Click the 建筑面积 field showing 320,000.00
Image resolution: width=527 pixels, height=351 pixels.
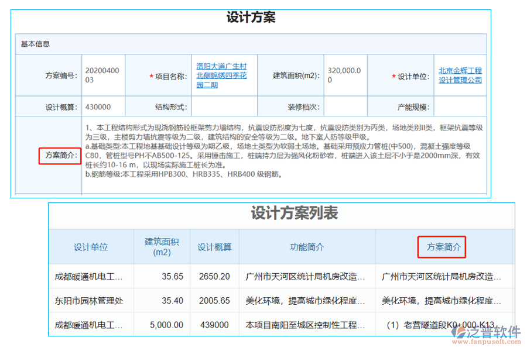tap(346, 75)
